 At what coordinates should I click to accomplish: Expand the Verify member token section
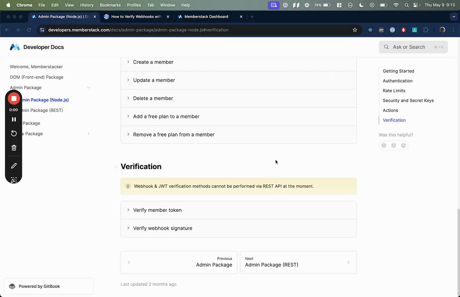click(x=239, y=210)
